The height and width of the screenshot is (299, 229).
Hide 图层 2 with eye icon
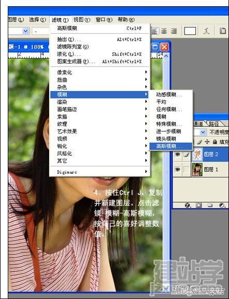click(177, 154)
